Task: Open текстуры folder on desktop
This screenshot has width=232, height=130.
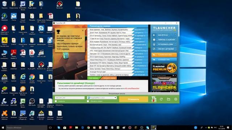Action: (x=78, y=5)
